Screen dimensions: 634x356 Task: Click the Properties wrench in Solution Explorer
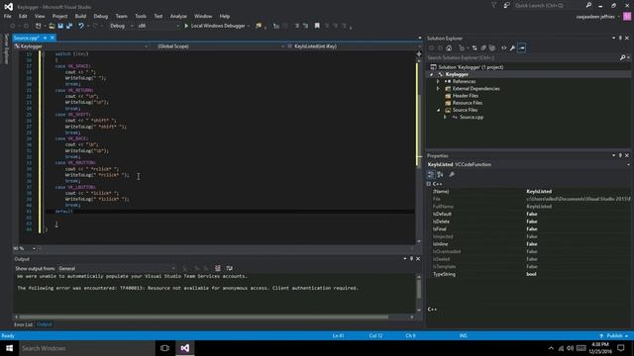coord(512,48)
